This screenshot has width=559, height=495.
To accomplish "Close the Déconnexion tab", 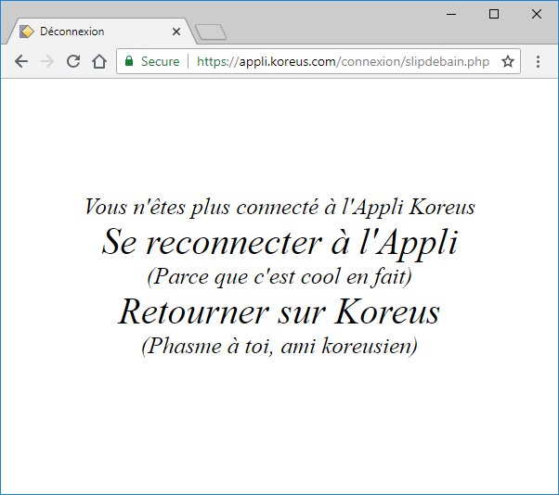I will pyautogui.click(x=176, y=32).
